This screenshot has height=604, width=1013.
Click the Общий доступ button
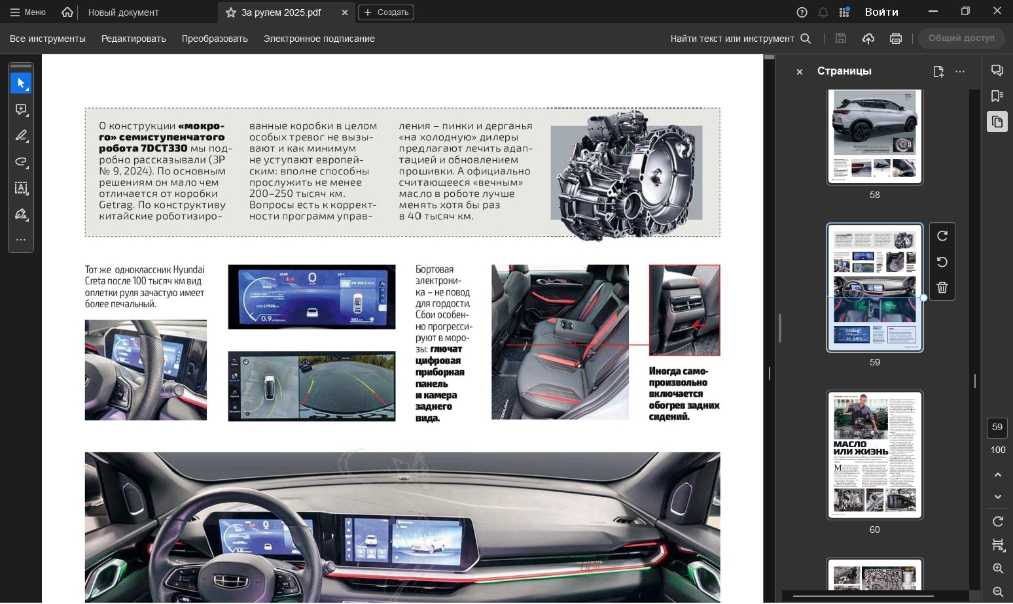[x=961, y=39]
